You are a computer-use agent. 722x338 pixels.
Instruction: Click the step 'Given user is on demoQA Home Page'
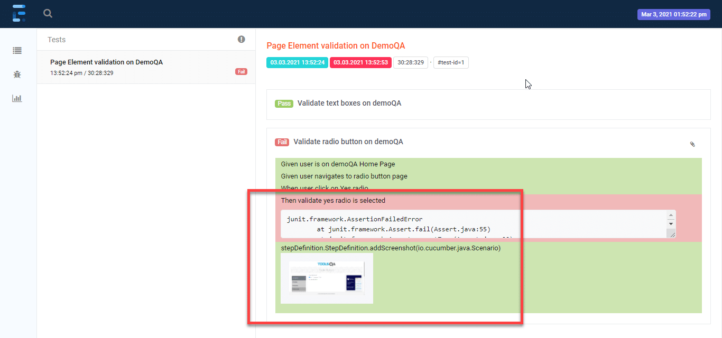[338, 164]
